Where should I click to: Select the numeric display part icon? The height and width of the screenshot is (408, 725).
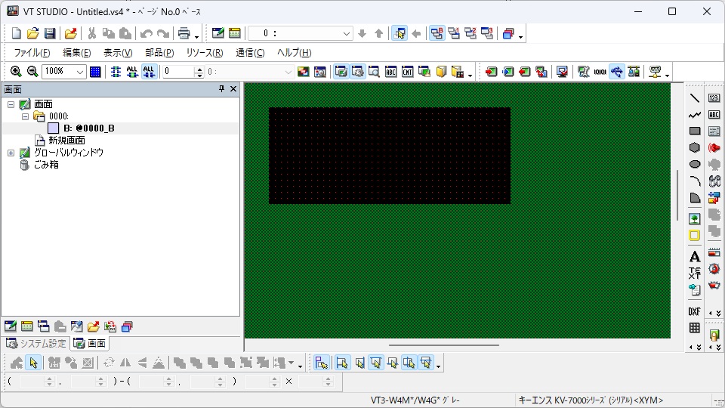(714, 98)
